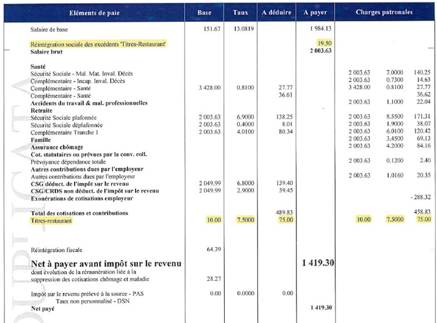Select the total employer charges 458.83
The image size is (437, 323).
pos(422,212)
